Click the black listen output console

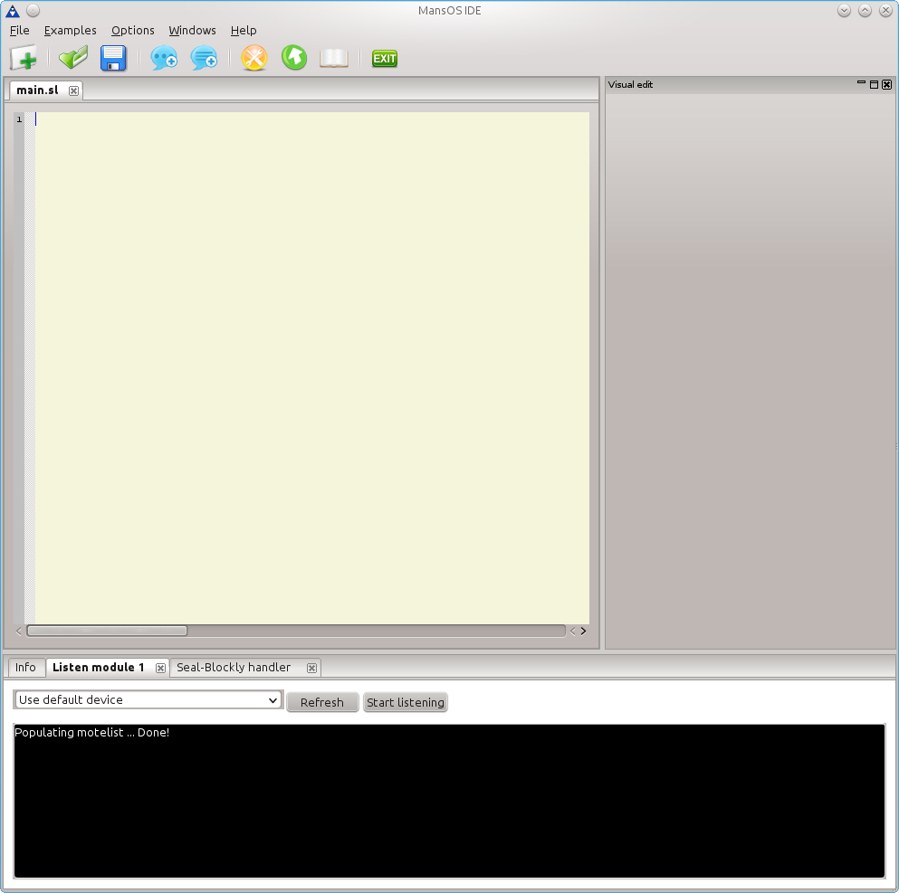click(449, 801)
